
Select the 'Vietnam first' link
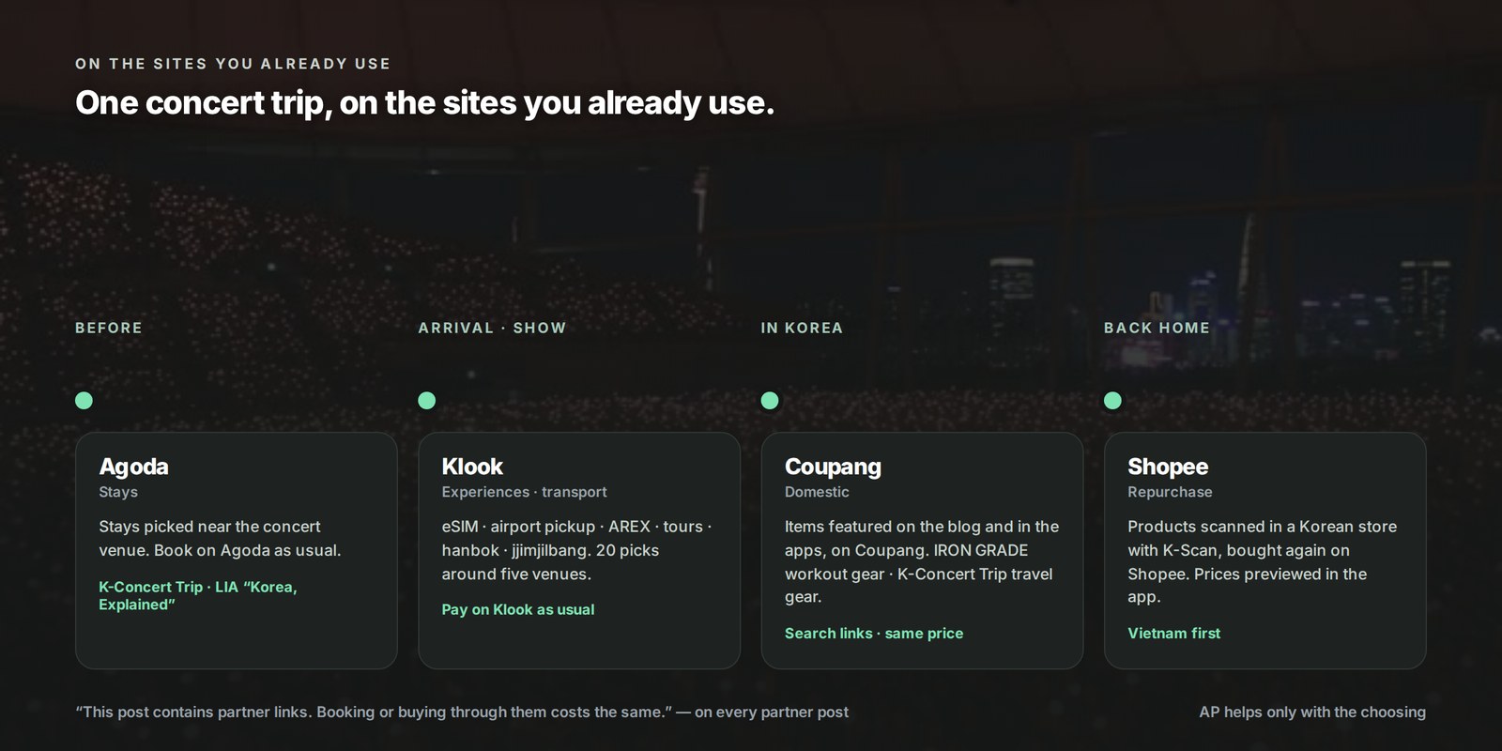tap(1174, 634)
